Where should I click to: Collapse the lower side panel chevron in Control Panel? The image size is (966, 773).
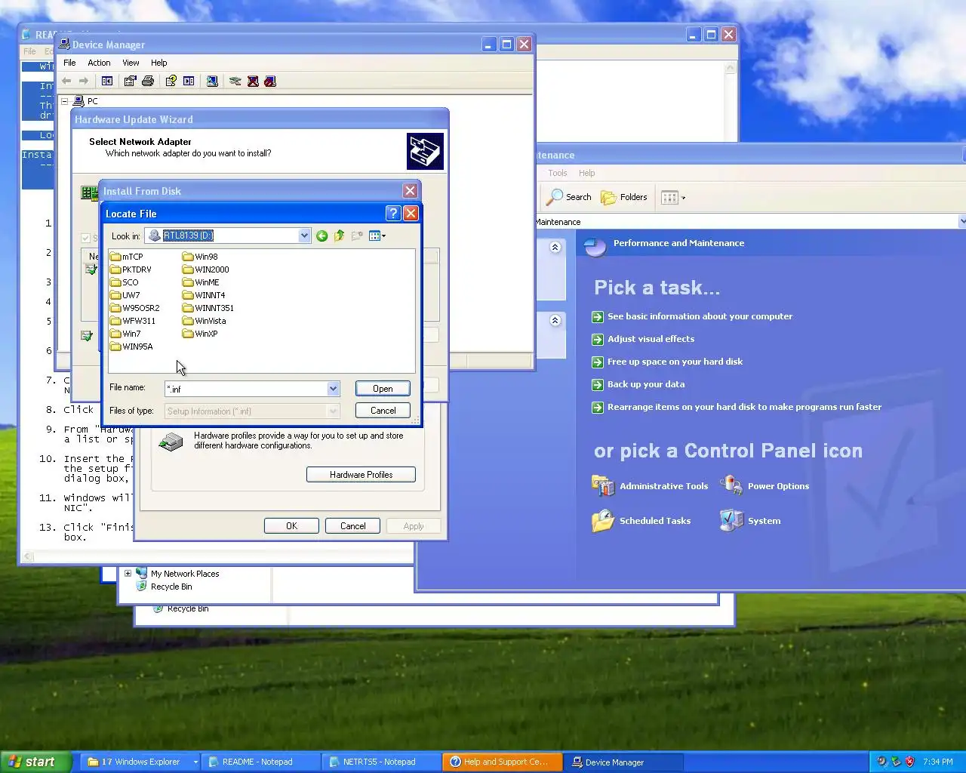(555, 320)
